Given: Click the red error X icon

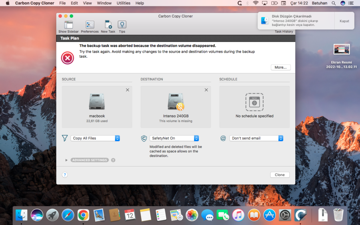Looking at the screenshot, I should [68, 58].
